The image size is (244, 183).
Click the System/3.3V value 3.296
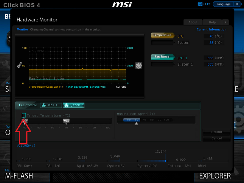[83, 157]
